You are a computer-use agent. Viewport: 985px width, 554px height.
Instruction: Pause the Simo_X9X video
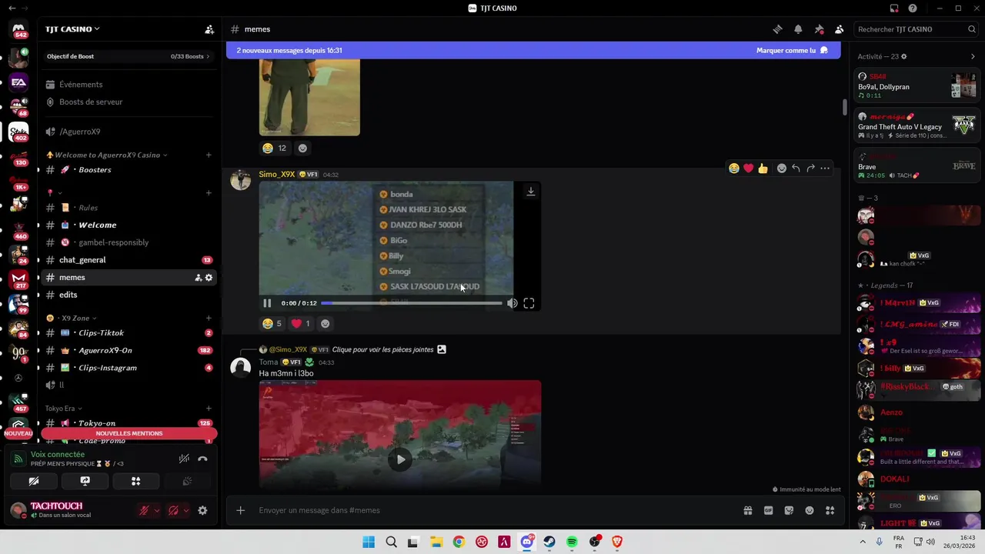[267, 303]
